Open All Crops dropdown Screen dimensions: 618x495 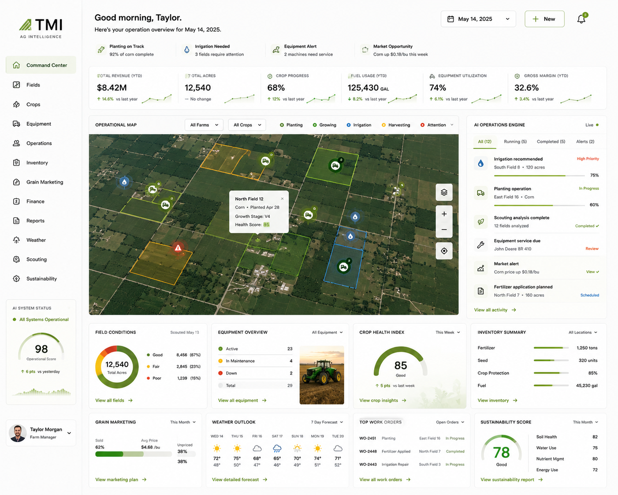pyautogui.click(x=247, y=125)
